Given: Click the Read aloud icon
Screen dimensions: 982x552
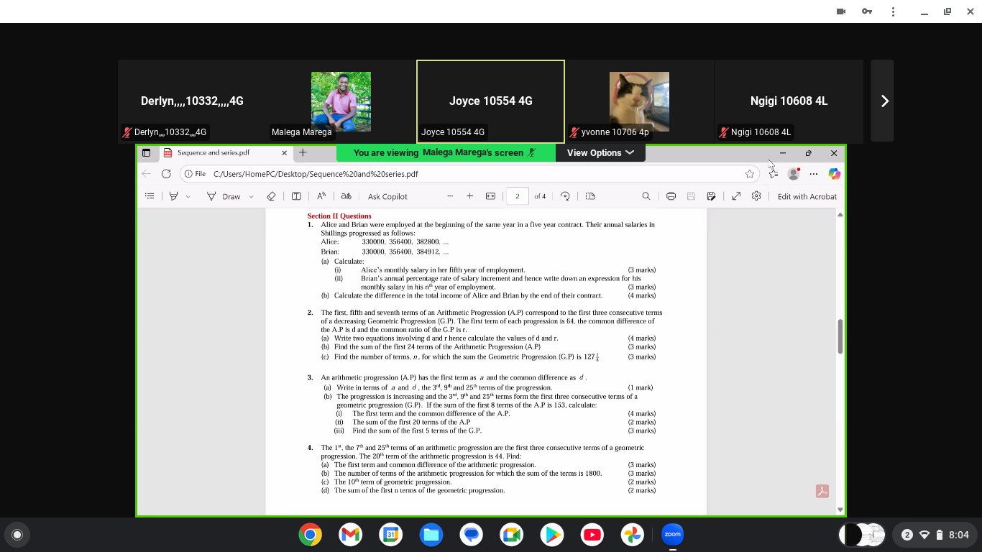Looking at the screenshot, I should (321, 196).
